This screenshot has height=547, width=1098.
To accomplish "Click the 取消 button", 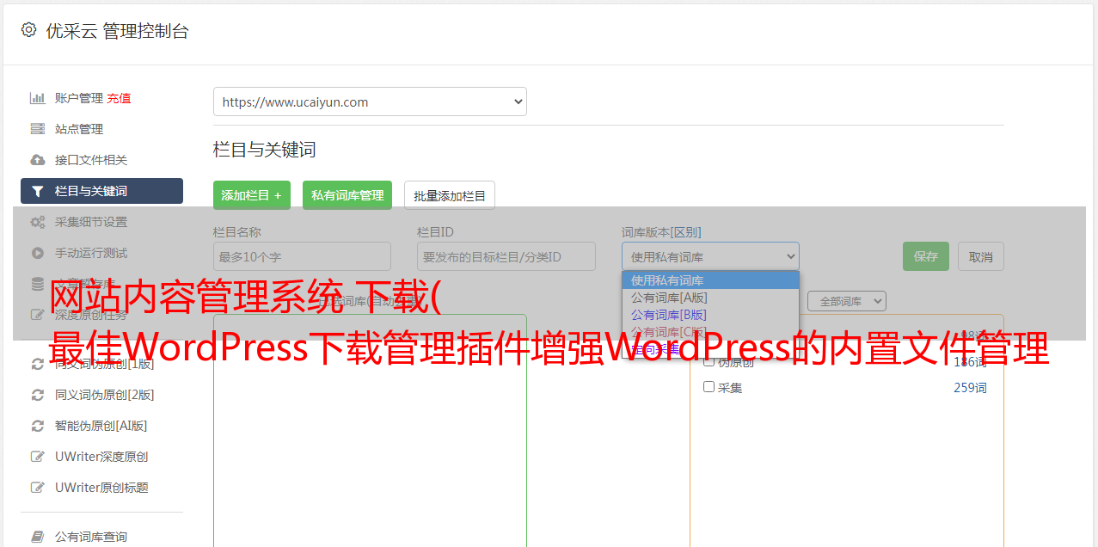I will click(981, 256).
